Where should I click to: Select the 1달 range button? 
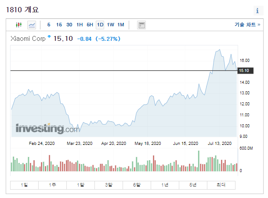[x=80, y=185]
